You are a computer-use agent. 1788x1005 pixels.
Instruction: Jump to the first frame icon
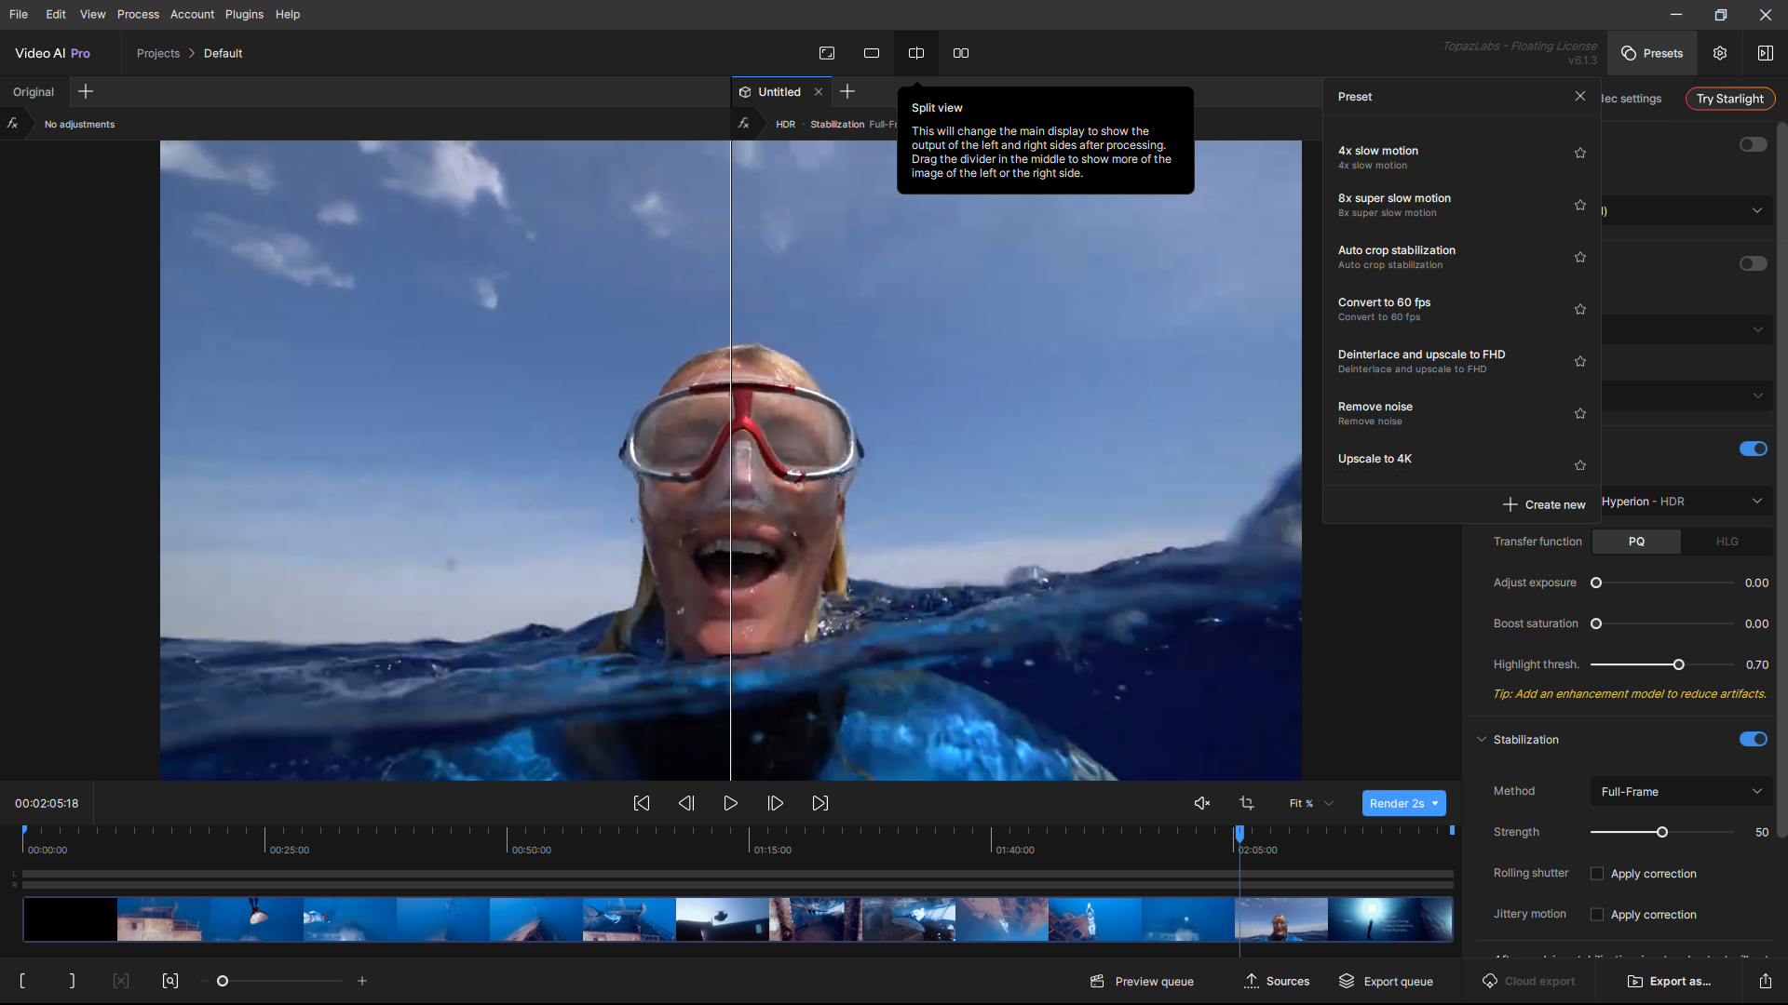[642, 803]
